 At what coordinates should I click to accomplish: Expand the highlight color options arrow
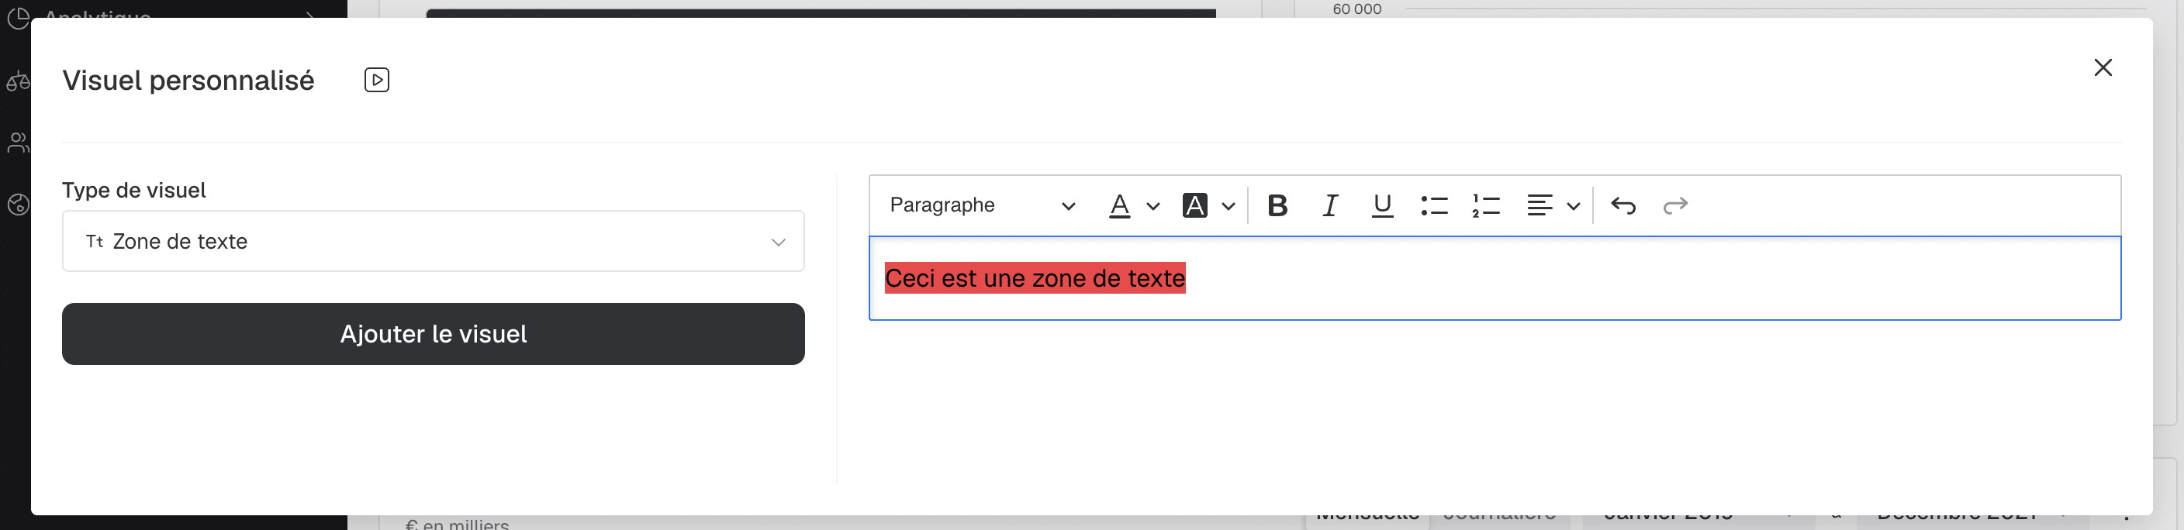click(1228, 206)
